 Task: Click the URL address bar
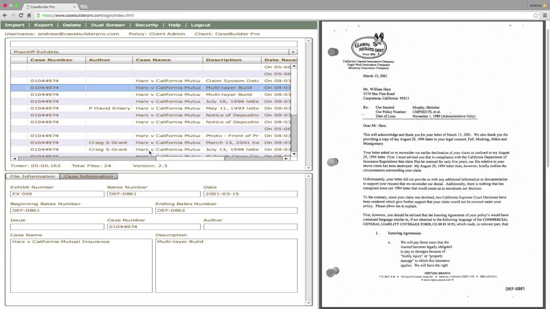284,15
